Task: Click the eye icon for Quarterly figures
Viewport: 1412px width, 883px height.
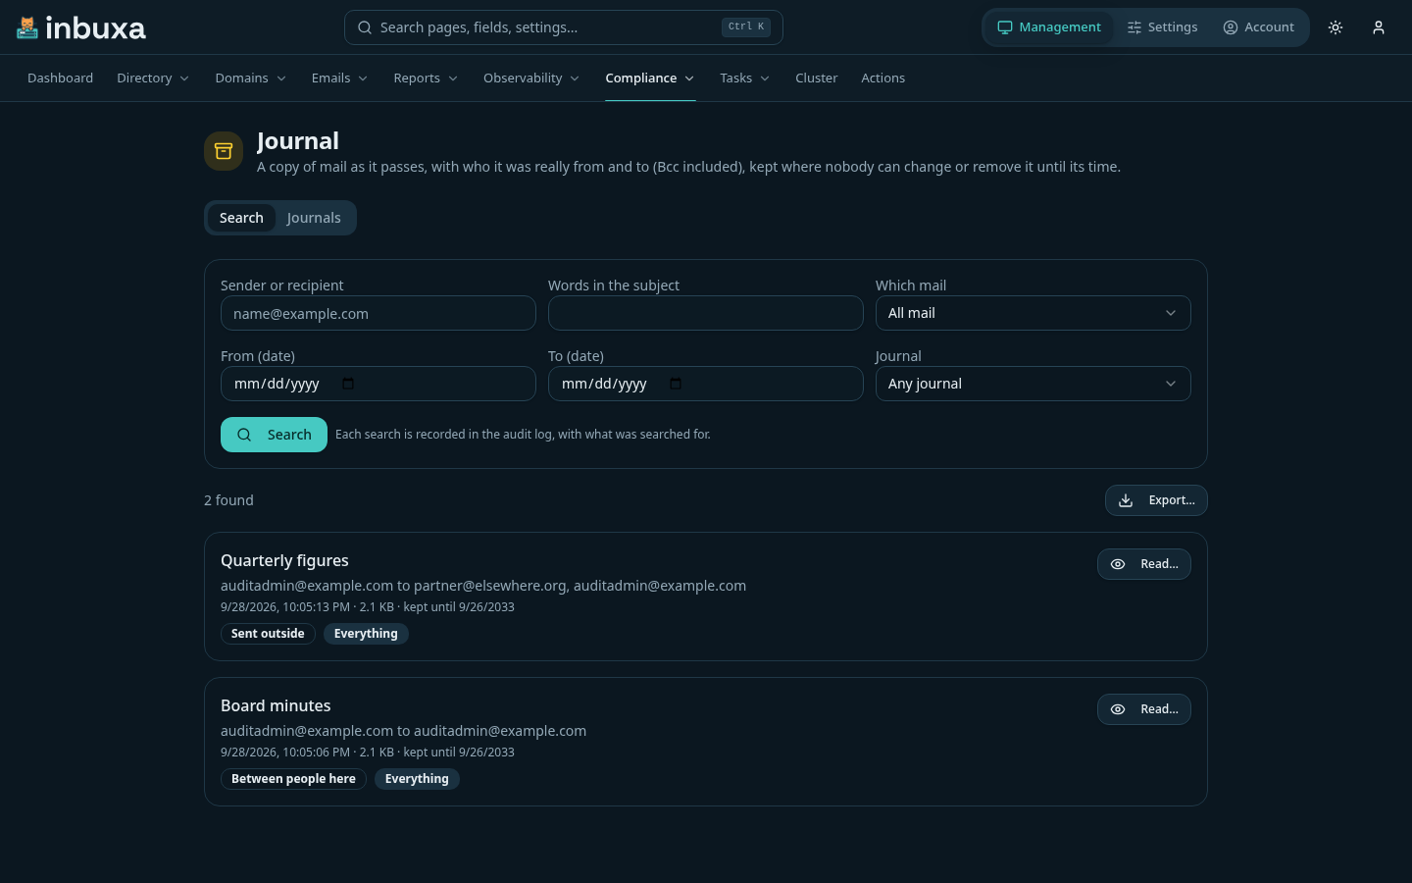Action: point(1118,564)
